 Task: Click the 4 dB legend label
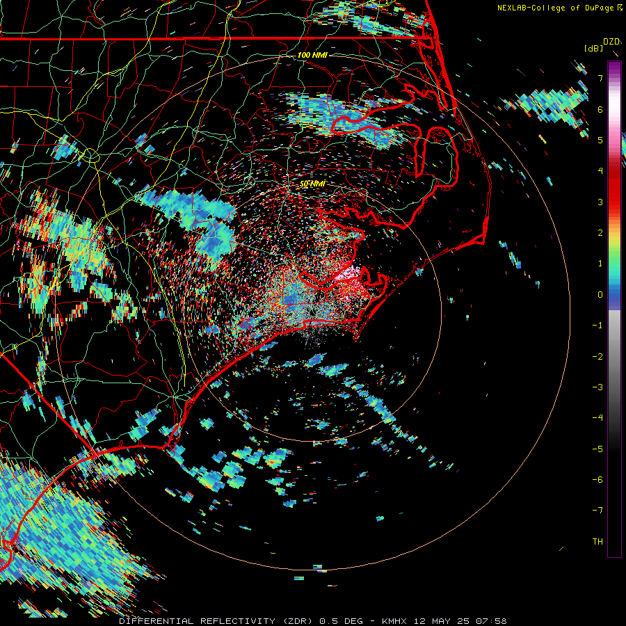(600, 171)
